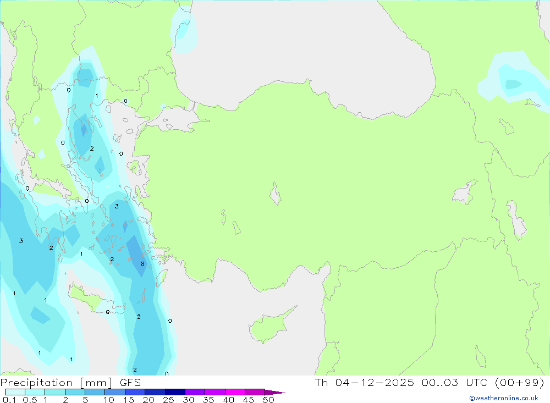550x403 pixels.
Task: Click the 'Precipitation [mm] GFS' title text
Action: point(70,382)
